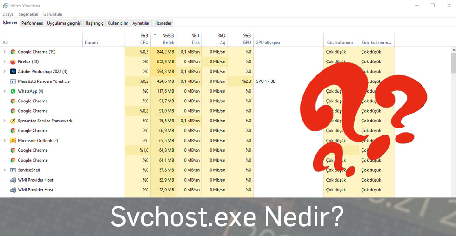Click the sort arrow above Bellek column
The height and width of the screenshot is (236, 456).
pos(155,34)
